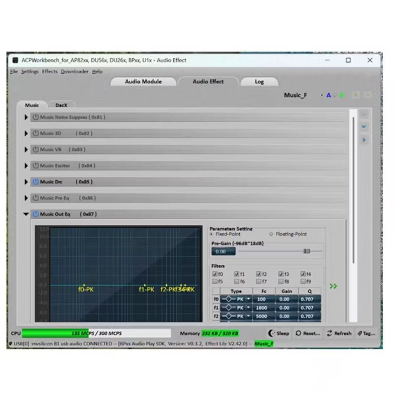The image size is (395, 395).
Task: Open the f0 filter type dropdown
Action: pyautogui.click(x=248, y=299)
